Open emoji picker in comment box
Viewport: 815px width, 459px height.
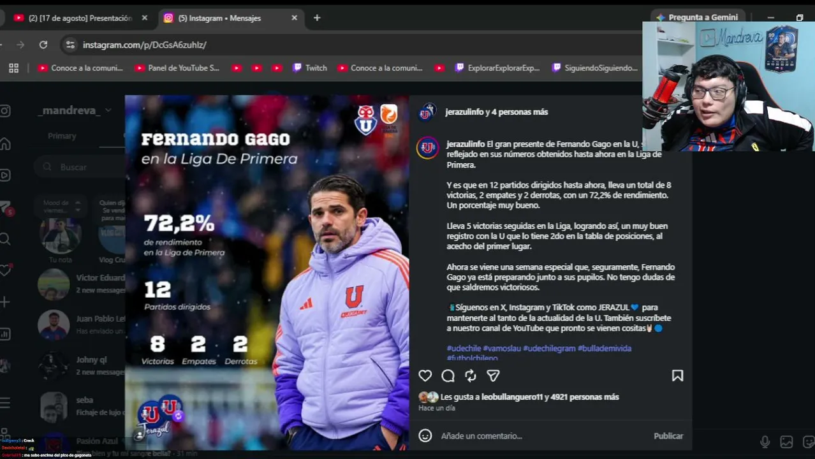point(425,435)
